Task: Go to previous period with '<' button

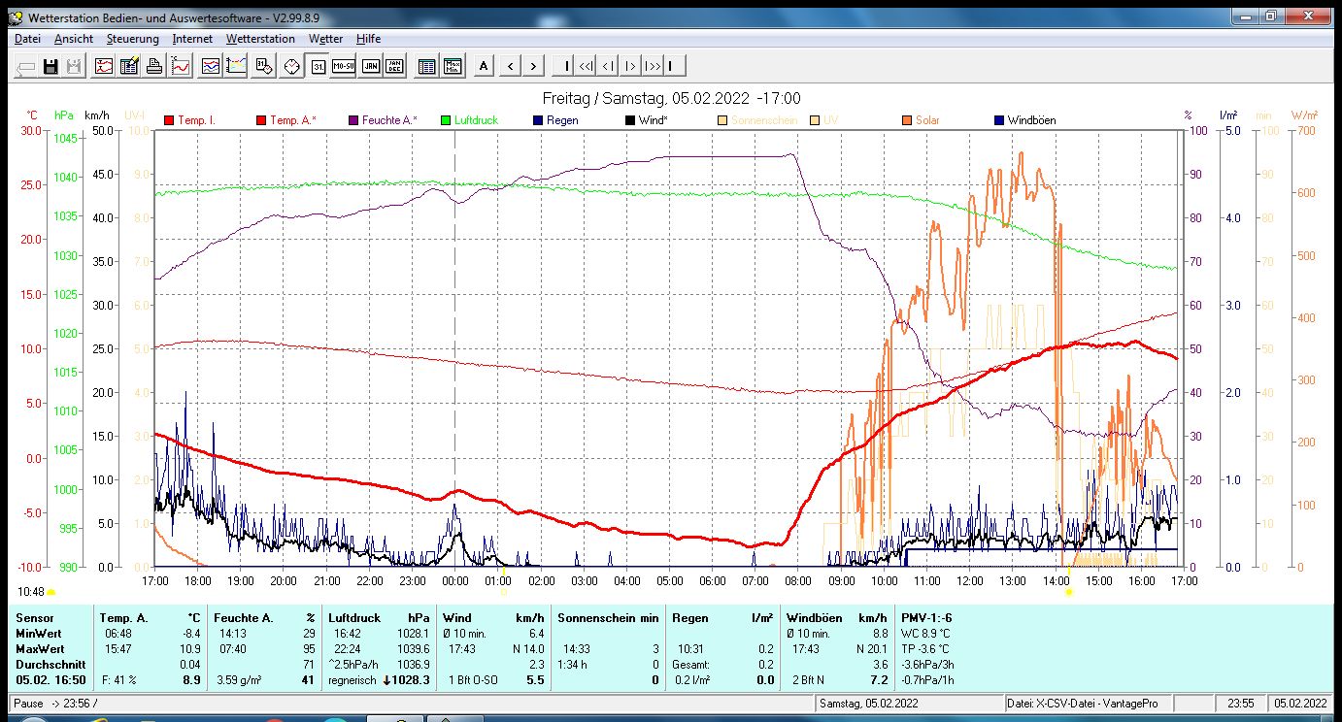Action: point(510,66)
